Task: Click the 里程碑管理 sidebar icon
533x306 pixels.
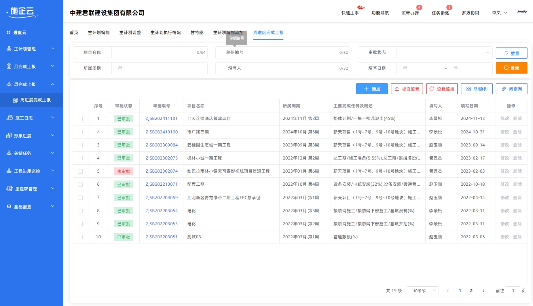Action: tap(10, 188)
